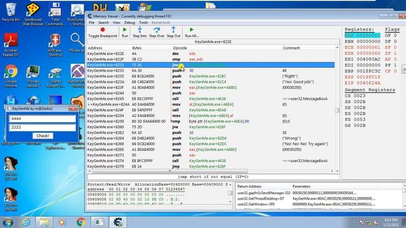Open the Sandboxed Web Browser desktop icon
The image size is (406, 228).
click(33, 14)
